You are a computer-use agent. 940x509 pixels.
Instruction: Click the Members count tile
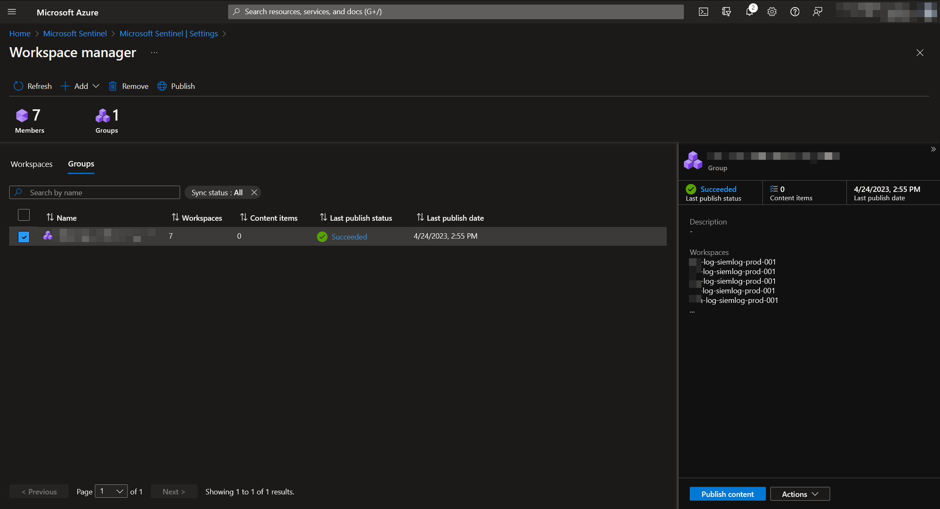pos(29,121)
